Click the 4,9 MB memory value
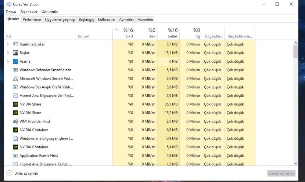Screen dimensions: 305x182 click(172, 155)
